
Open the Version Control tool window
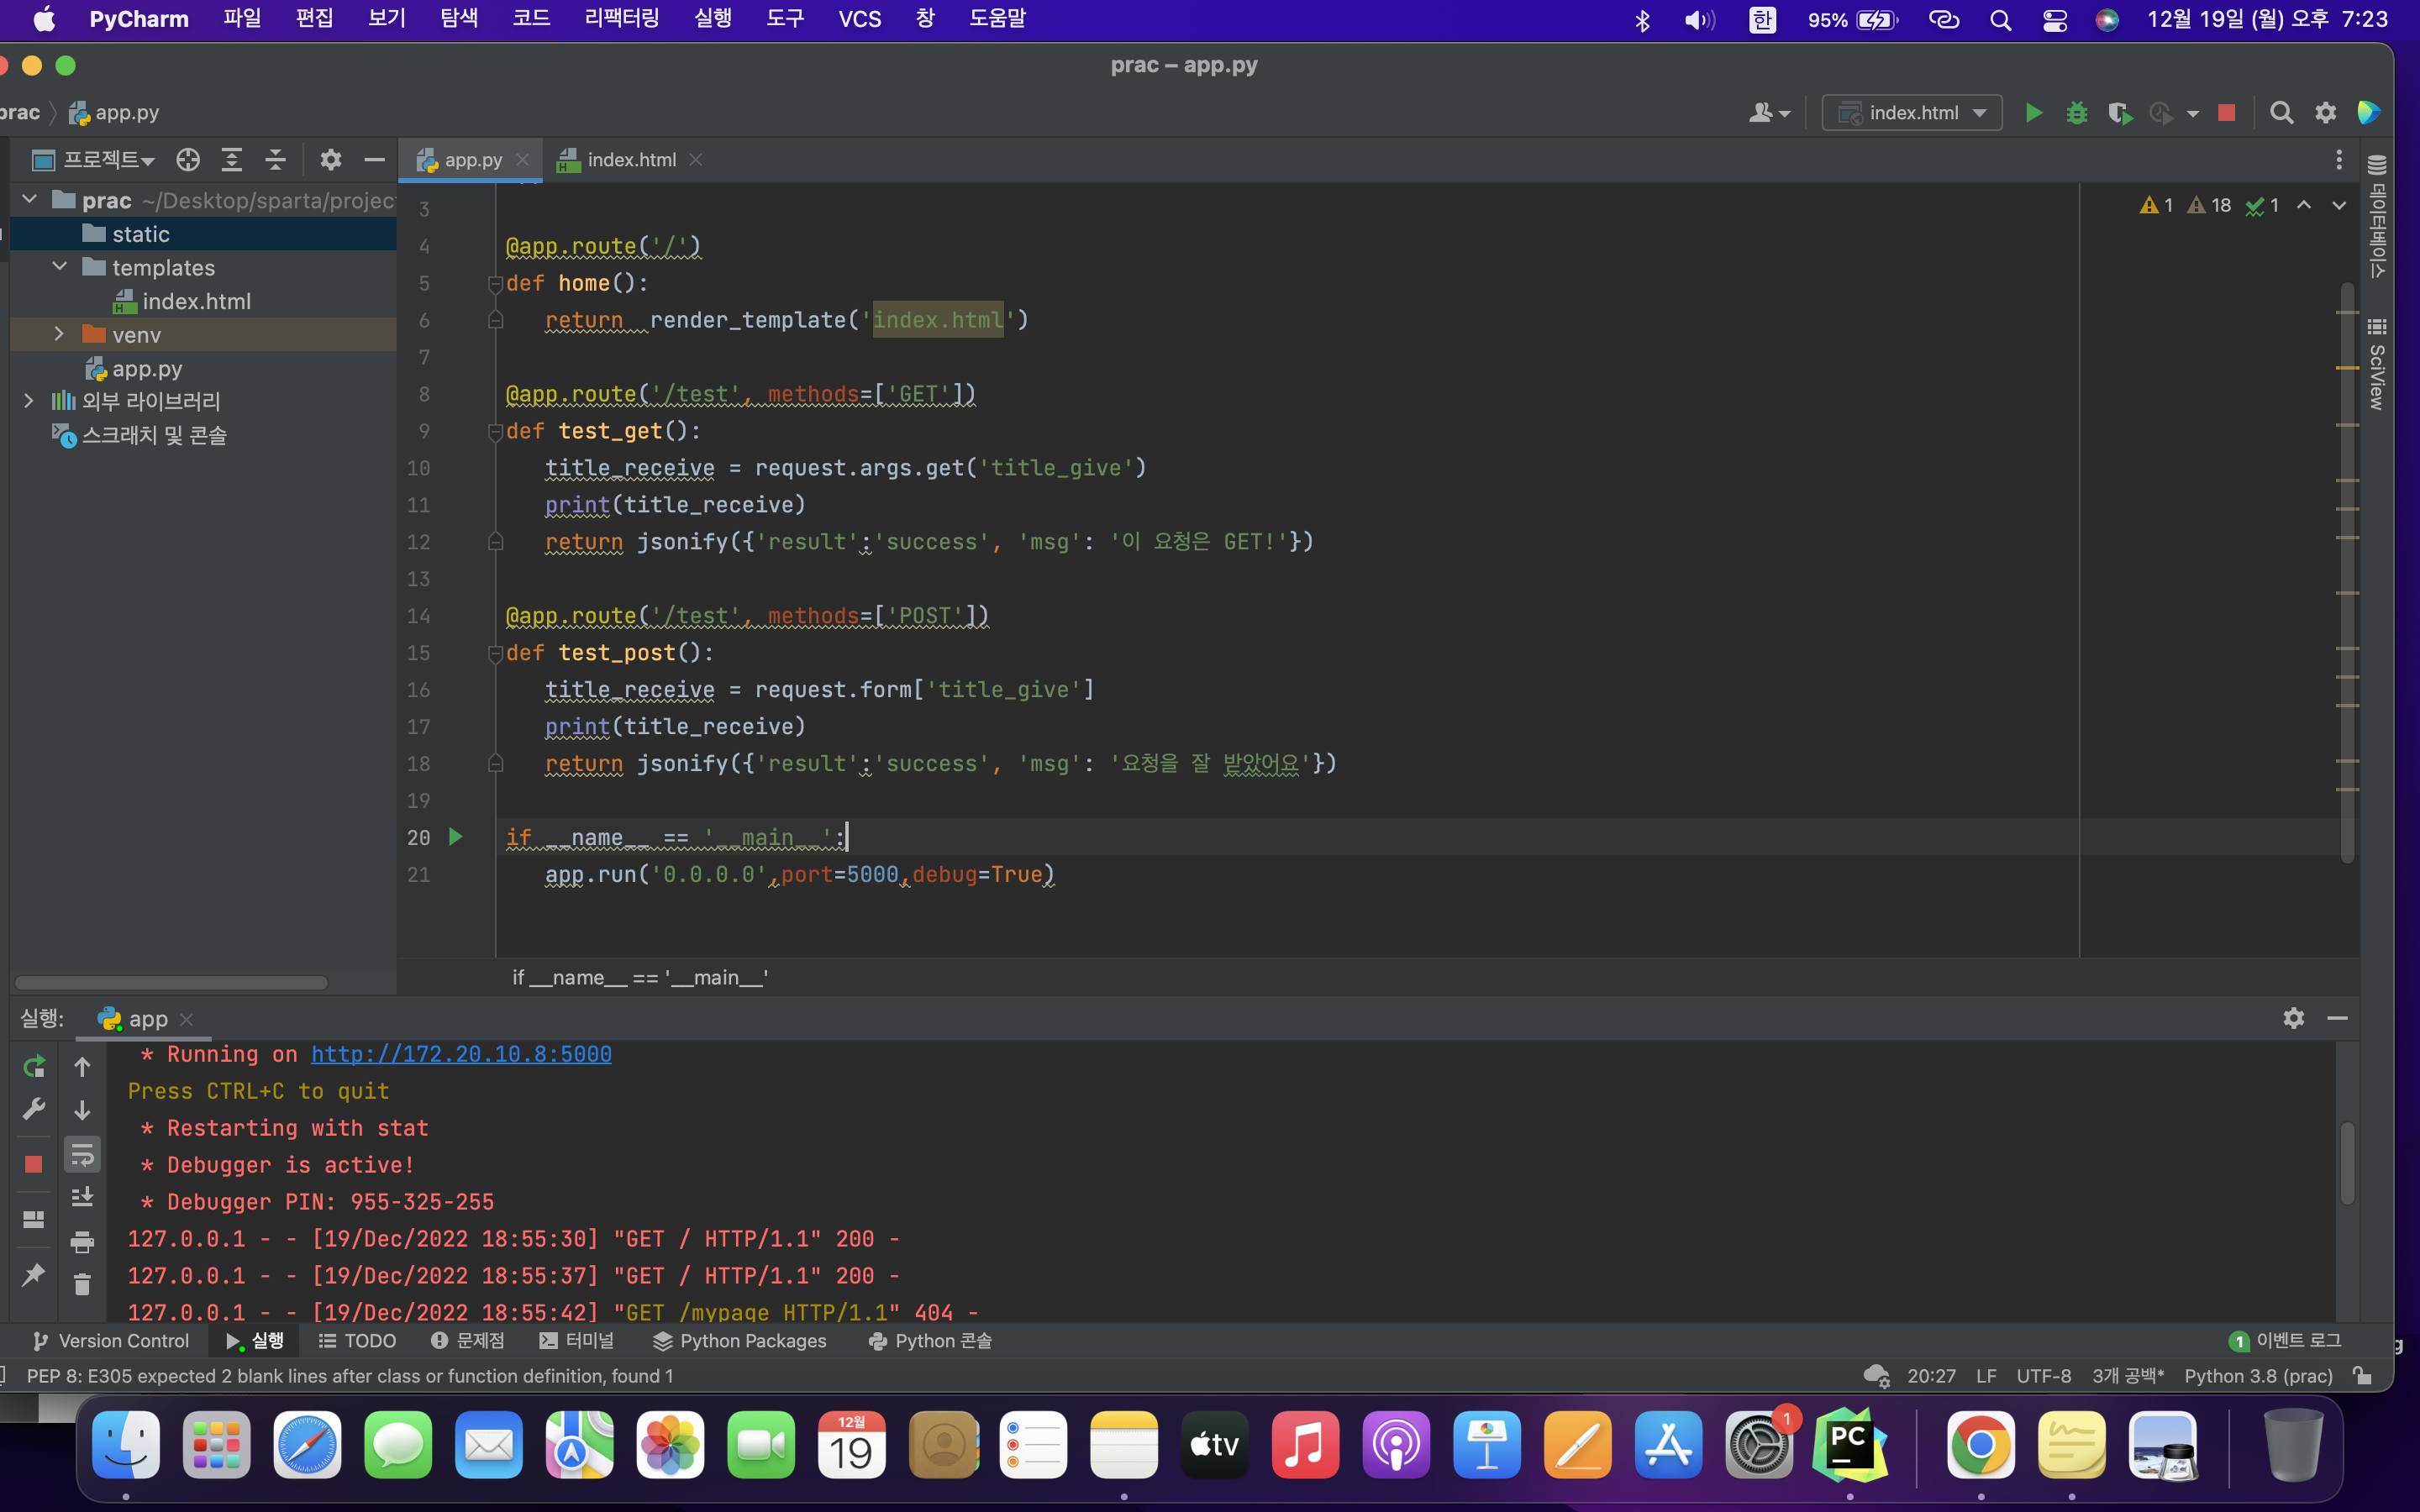(x=110, y=1341)
